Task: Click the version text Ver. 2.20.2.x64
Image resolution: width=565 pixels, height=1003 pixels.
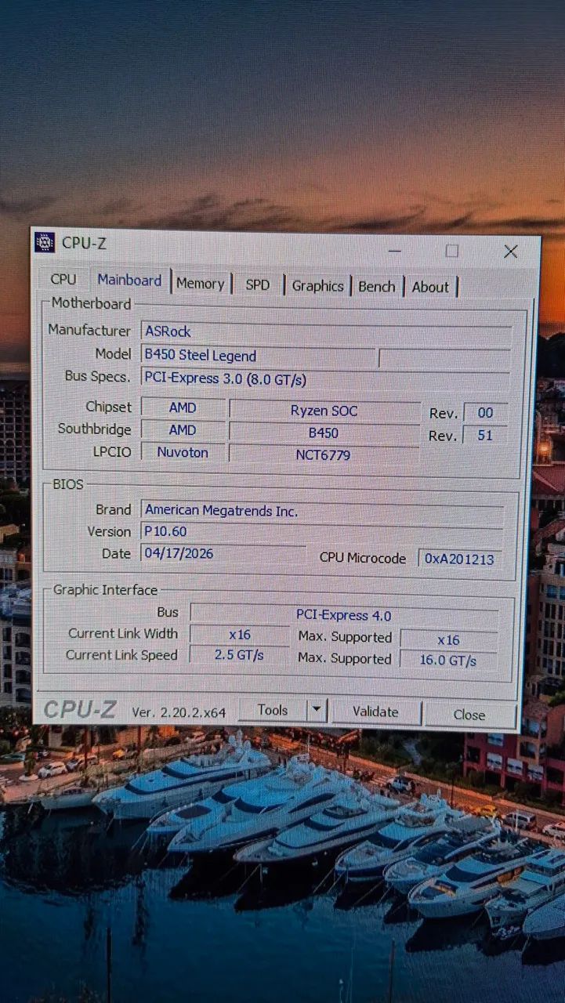Action: coord(179,712)
